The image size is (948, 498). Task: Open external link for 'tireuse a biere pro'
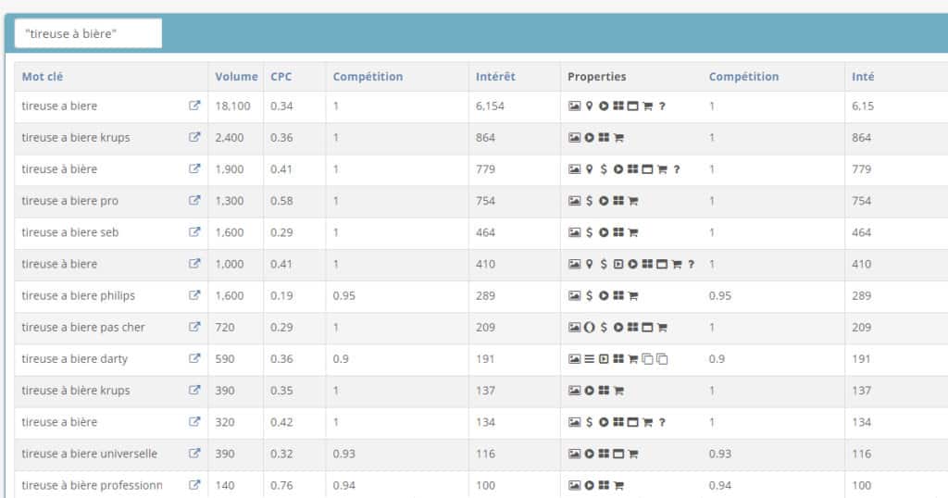(194, 200)
